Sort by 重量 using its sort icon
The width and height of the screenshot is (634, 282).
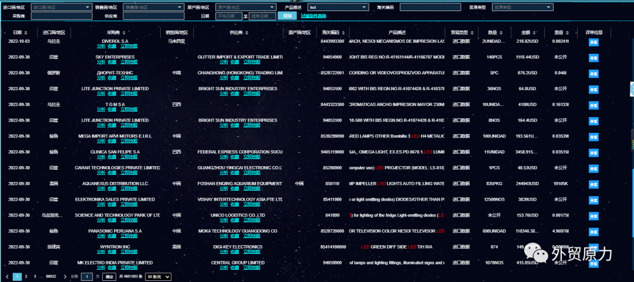tap(567, 33)
